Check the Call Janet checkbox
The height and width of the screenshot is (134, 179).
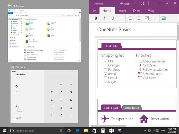coord(140,78)
